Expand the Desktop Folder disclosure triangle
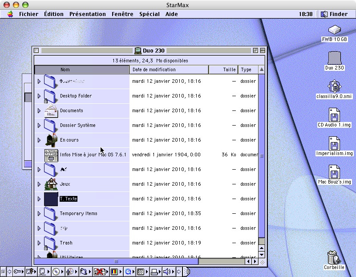Screen dimensions: 356x277 (39, 96)
